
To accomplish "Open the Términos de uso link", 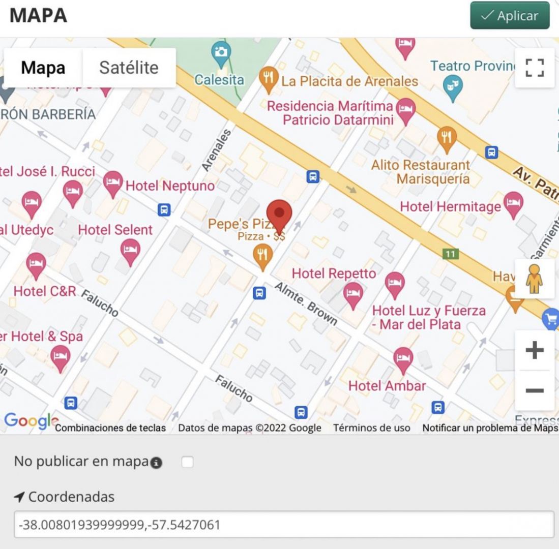I will (371, 428).
